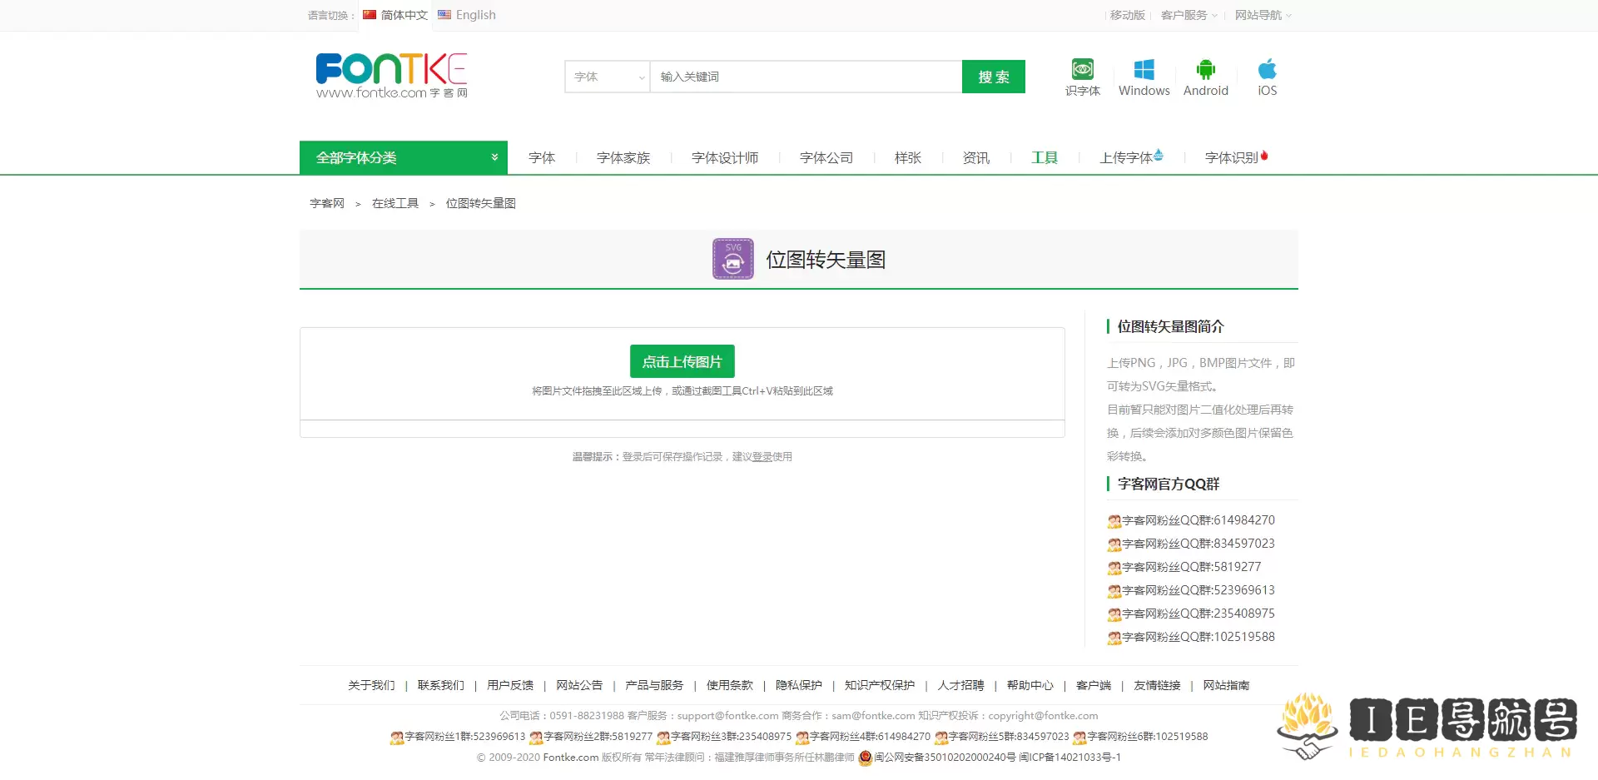Open the 工具 navigation menu
Viewport: 1598px width, 780px height.
click(x=1044, y=157)
